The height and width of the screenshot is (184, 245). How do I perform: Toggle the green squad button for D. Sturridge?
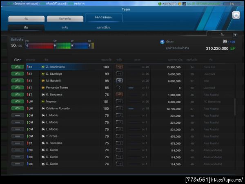point(18,74)
